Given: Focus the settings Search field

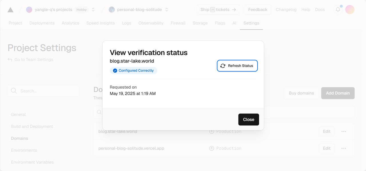Looking at the screenshot, I should tap(43, 91).
